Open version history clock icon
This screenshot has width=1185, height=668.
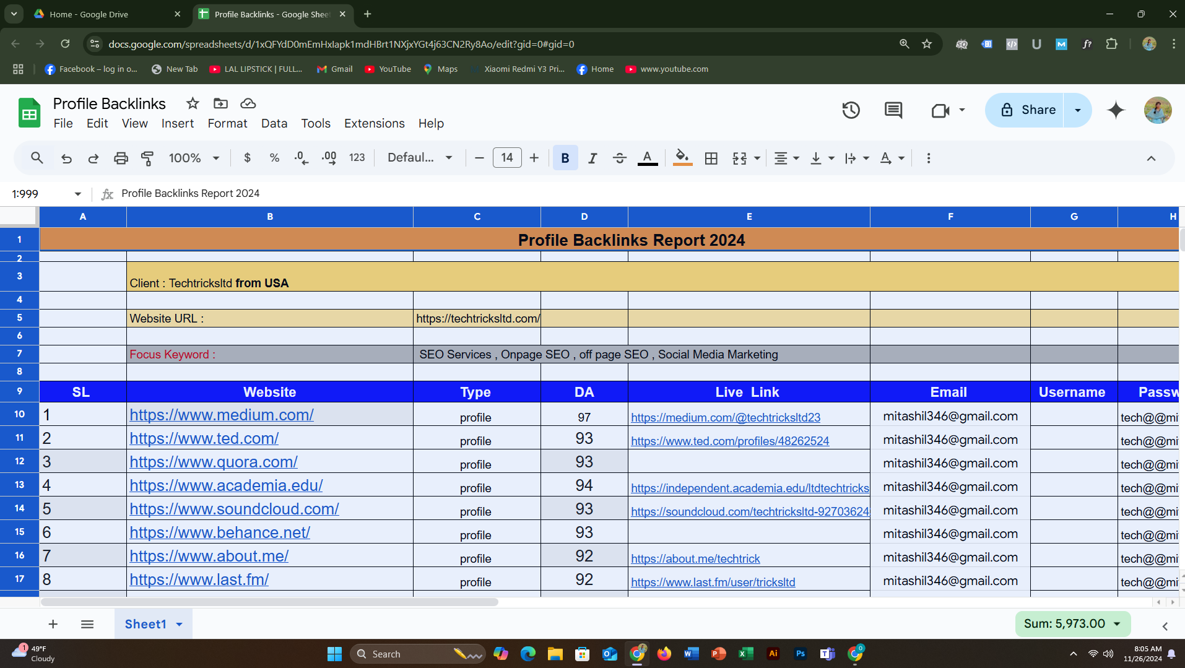851,110
